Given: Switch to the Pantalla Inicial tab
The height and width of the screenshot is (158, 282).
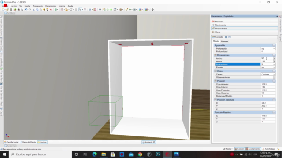Looking at the screenshot, I should point(11,142).
